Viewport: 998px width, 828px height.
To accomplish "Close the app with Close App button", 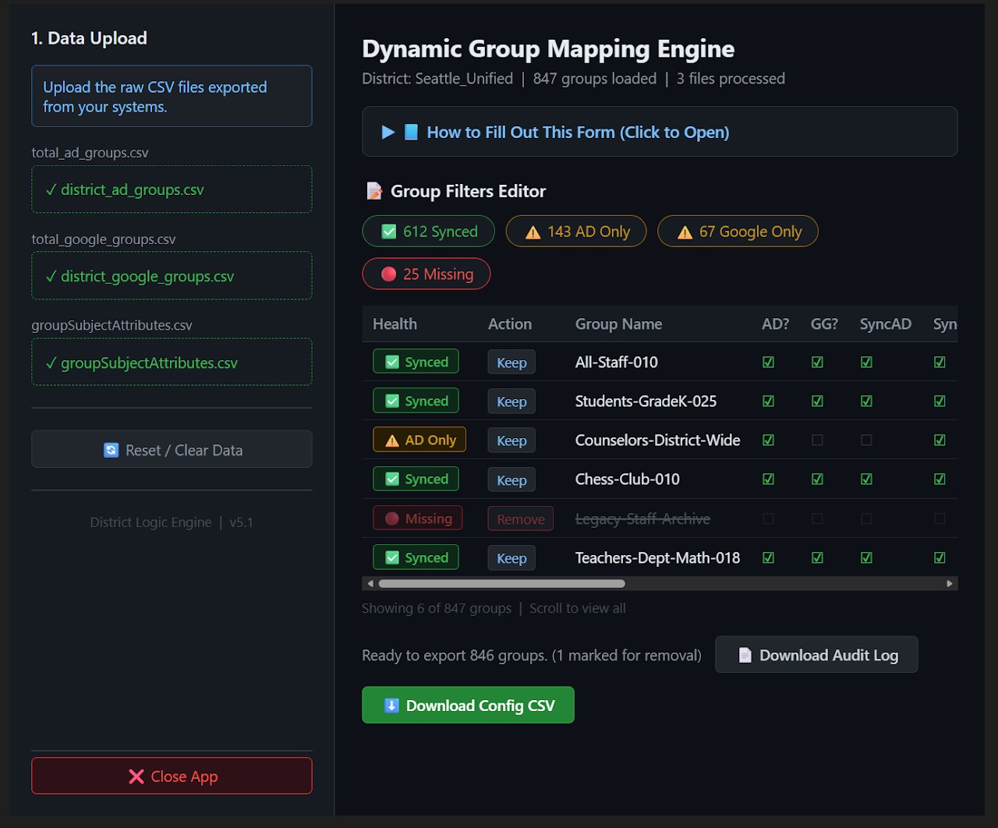I will click(172, 776).
